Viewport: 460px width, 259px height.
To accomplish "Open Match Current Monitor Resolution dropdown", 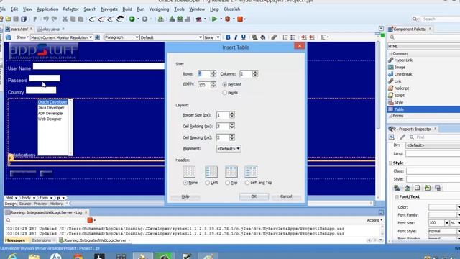I will [61, 37].
